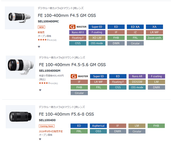Viewport: 171px width, 144px height.
Task: Click the black SEL100400 lens thumbnail
Action: (20, 117)
